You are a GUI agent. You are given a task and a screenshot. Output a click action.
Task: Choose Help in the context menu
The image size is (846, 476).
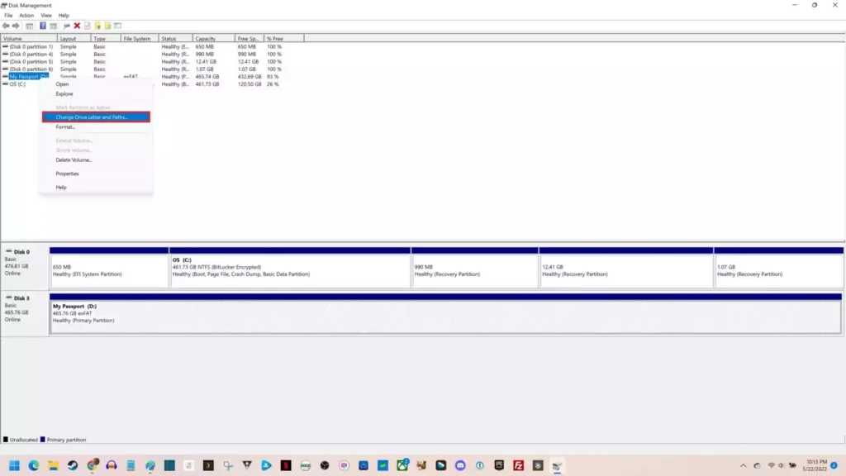[x=96, y=188]
